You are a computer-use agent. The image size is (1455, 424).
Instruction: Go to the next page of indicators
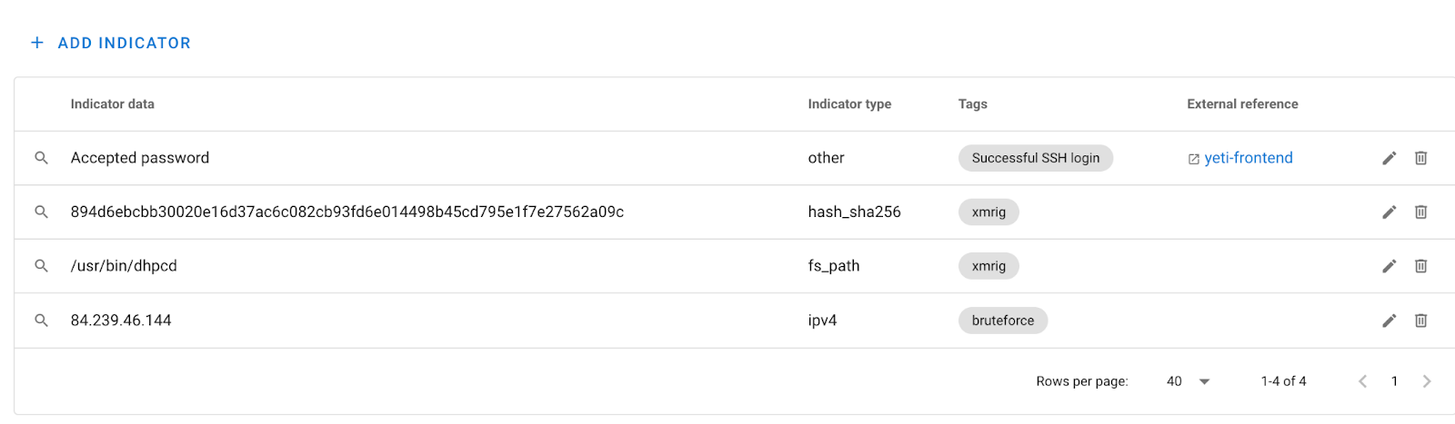click(x=1426, y=381)
